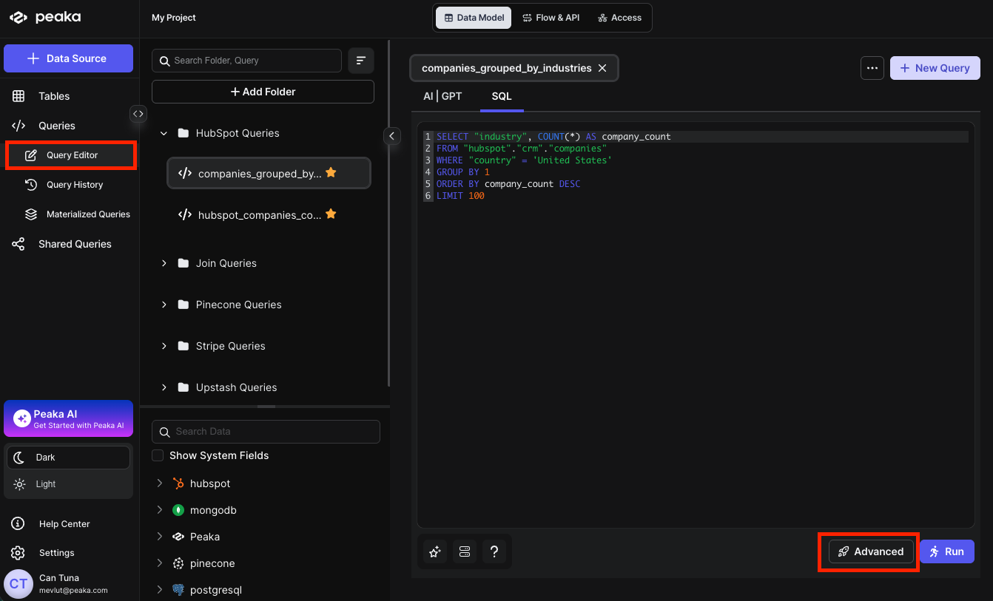
Task: Expand the mongodb data source
Action: (x=159, y=510)
